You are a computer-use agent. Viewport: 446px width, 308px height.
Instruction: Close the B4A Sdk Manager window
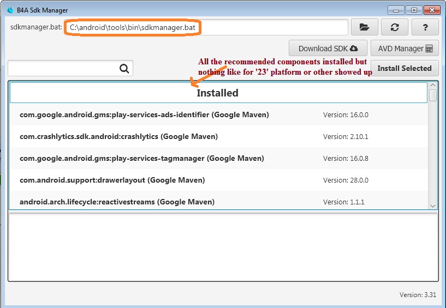(432, 10)
